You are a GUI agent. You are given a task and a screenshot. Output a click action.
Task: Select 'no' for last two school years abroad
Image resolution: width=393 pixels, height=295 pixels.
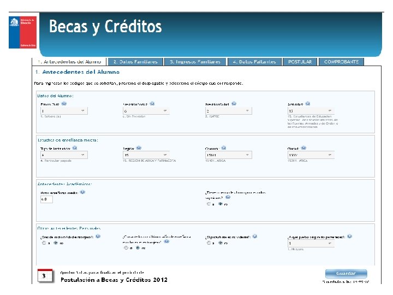138,248
